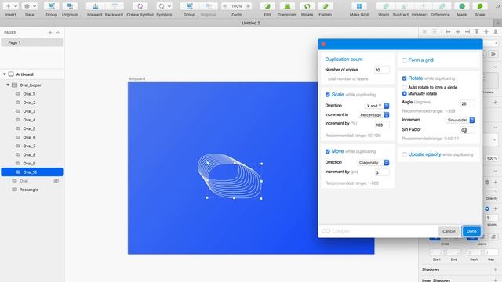Screen dimensions: 502x282
Task: Select Manually rotate option
Action: tap(405, 94)
